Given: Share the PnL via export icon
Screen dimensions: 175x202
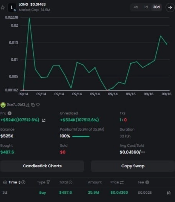Looking at the screenshot, I should (44, 120).
